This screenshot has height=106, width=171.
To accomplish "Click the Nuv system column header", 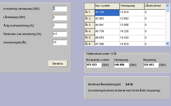I will pyautogui.click(x=107, y=6).
